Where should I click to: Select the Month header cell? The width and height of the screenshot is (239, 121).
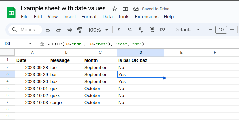click(100, 60)
